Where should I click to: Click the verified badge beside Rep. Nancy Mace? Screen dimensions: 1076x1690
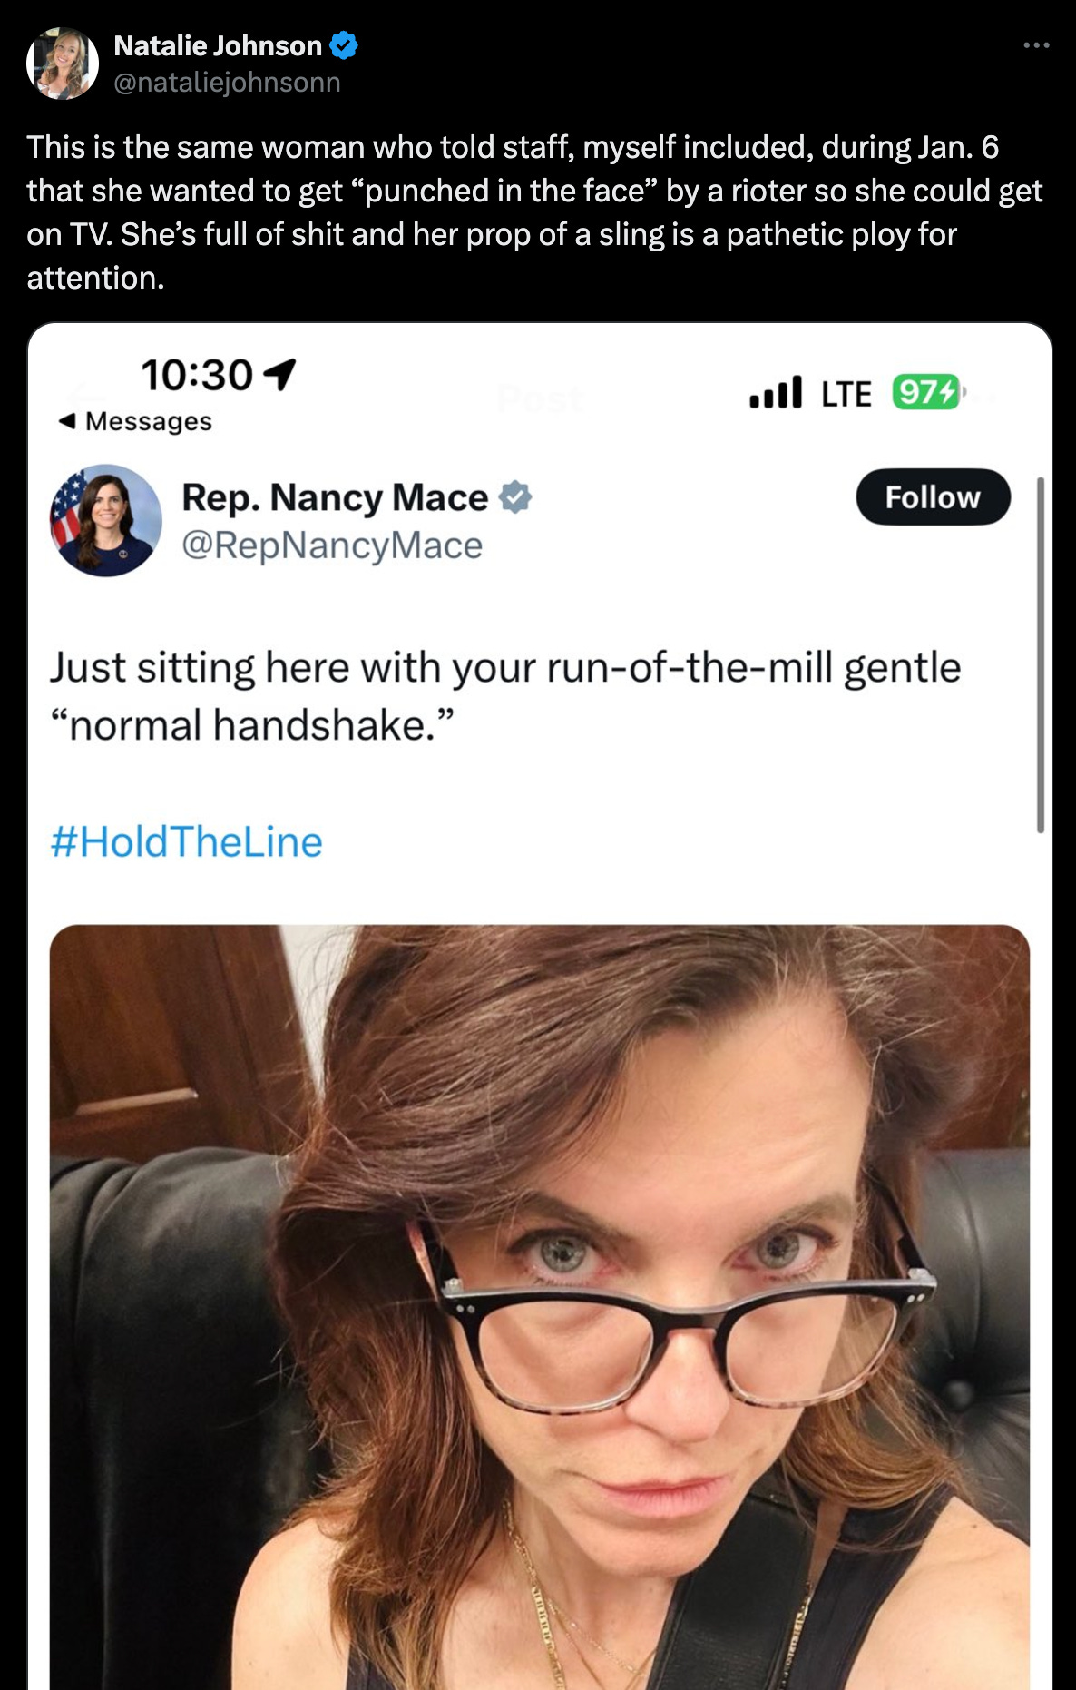pyautogui.click(x=514, y=497)
